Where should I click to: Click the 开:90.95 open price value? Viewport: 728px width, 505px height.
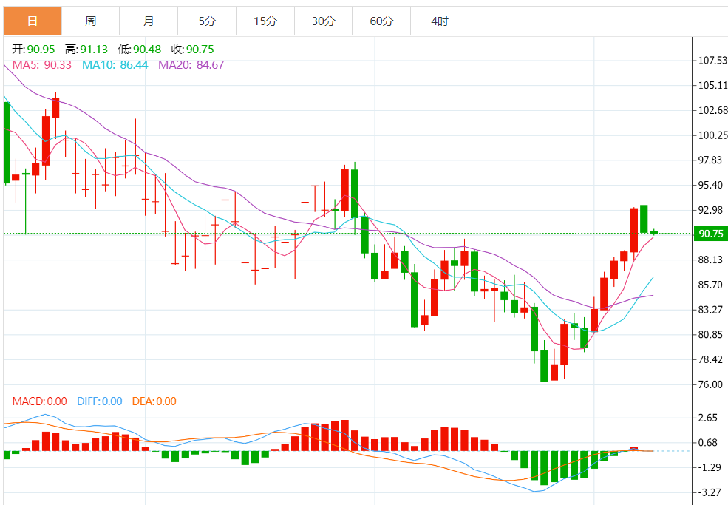pyautogui.click(x=33, y=50)
